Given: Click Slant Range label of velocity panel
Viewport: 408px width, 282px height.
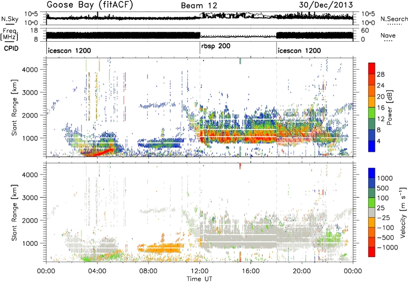Looking at the screenshot, I should coord(14,212).
